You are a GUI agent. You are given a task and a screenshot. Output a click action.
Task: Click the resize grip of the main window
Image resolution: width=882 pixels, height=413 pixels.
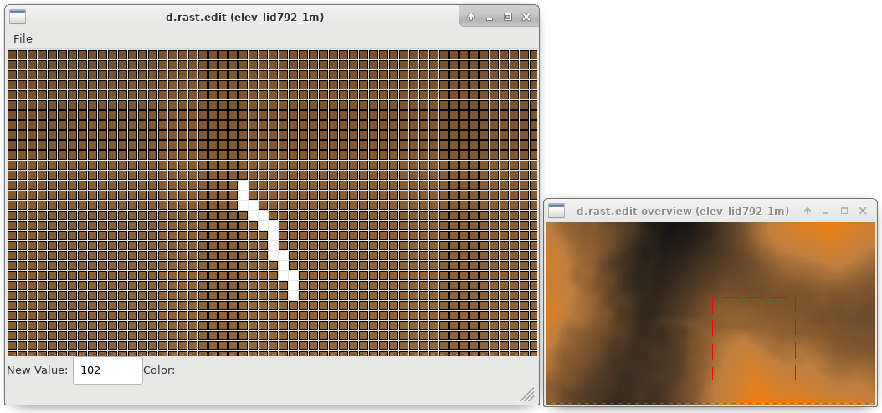(528, 395)
